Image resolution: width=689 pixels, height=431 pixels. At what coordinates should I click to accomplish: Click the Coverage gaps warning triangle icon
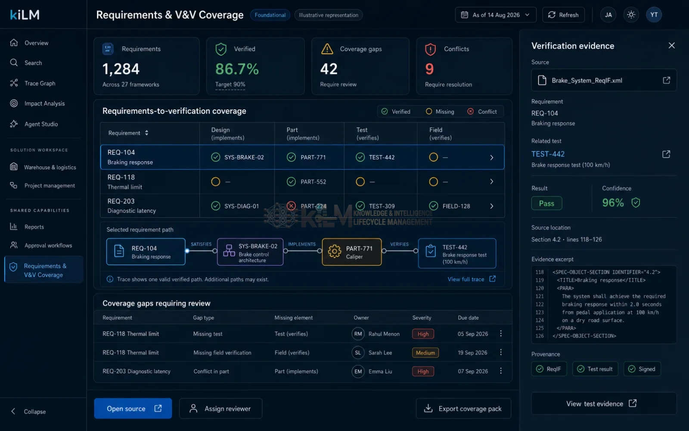coord(327,49)
